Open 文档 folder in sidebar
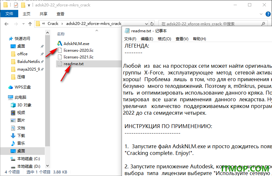272x176 pixels. pyautogui.click(x=21, y=128)
